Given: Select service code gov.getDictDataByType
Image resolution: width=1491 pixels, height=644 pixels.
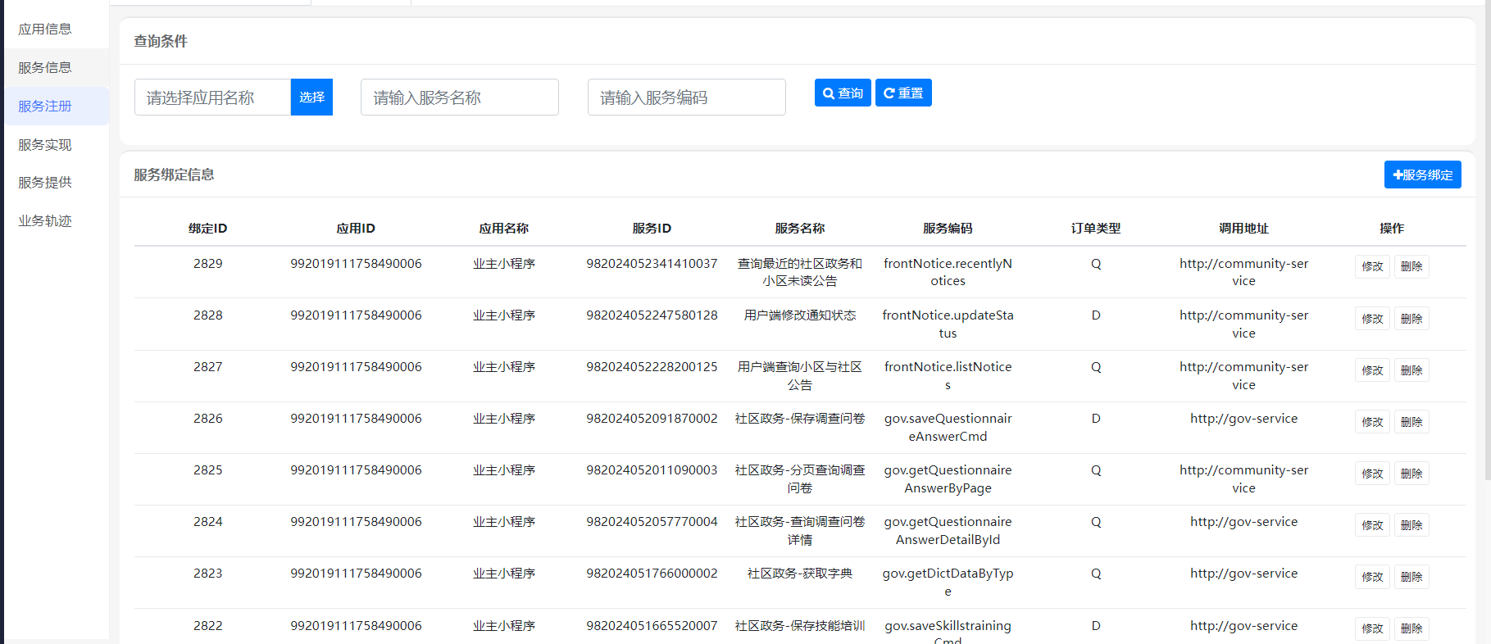Looking at the screenshot, I should click(948, 582).
